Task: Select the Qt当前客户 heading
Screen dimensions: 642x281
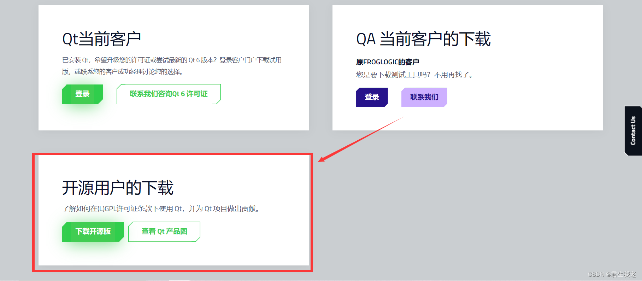Action: click(102, 39)
